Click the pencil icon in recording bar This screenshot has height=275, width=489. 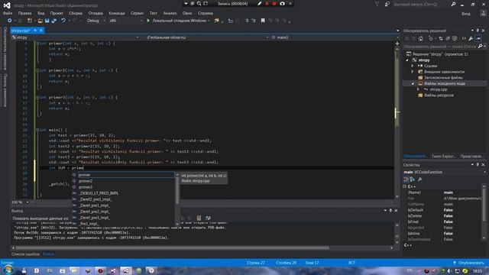click(260, 4)
